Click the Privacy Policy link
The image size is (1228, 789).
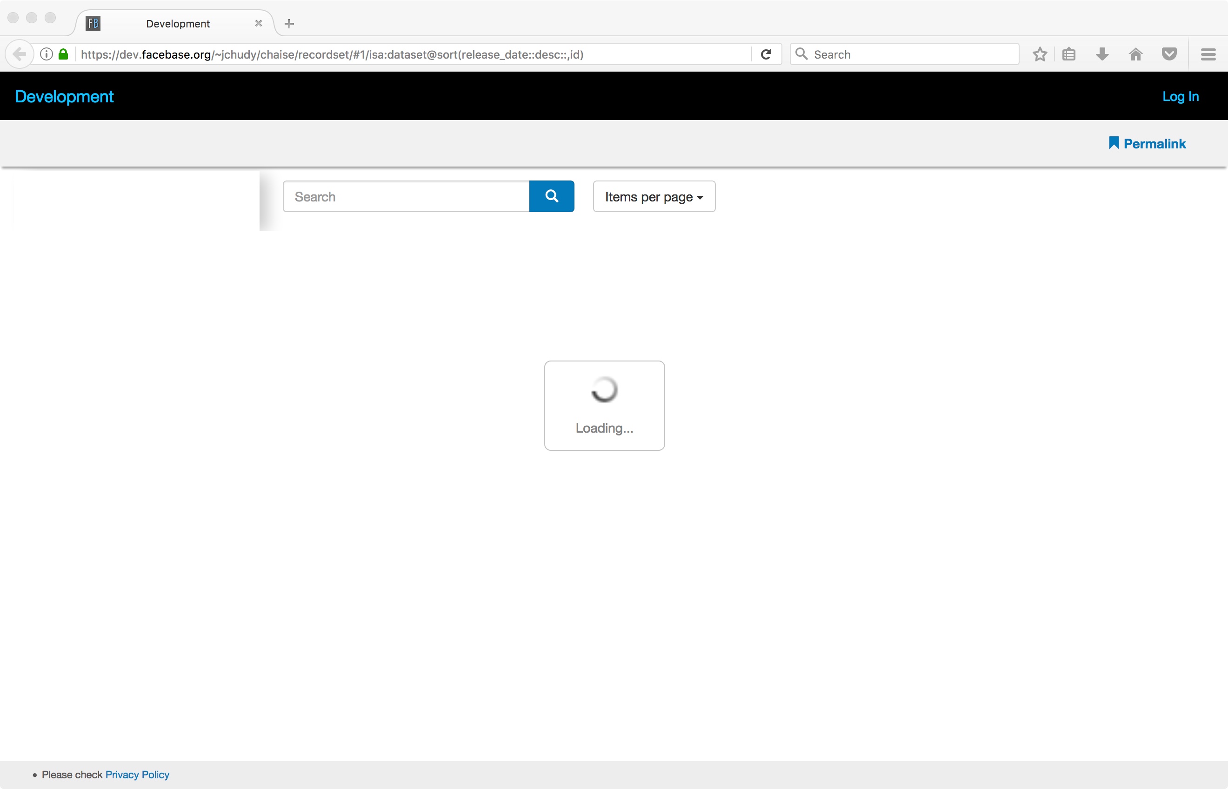(x=137, y=775)
